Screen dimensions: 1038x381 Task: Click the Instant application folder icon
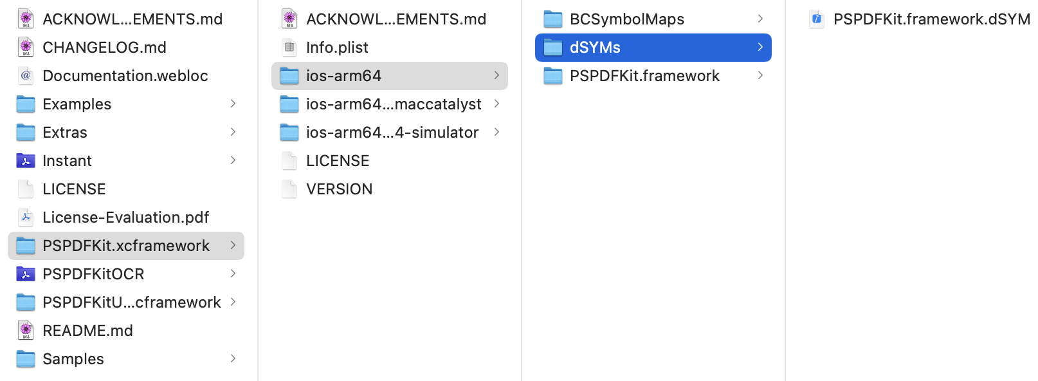[26, 160]
